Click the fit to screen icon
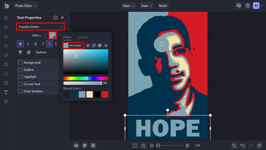The height and width of the screenshot is (150, 266). tap(135, 145)
